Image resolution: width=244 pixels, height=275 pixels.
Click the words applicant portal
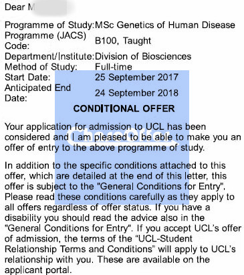coord(37,270)
